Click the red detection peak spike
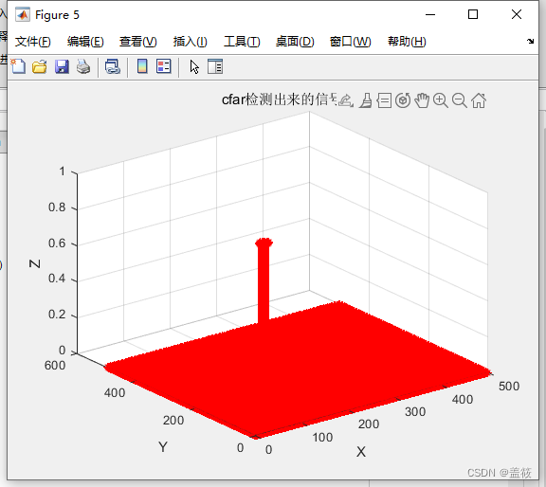This screenshot has width=546, height=487. coord(264,280)
